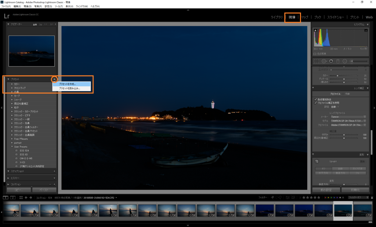Click the navigator preview image
Image resolution: width=376 pixels, height=227 pixels.
click(x=32, y=51)
